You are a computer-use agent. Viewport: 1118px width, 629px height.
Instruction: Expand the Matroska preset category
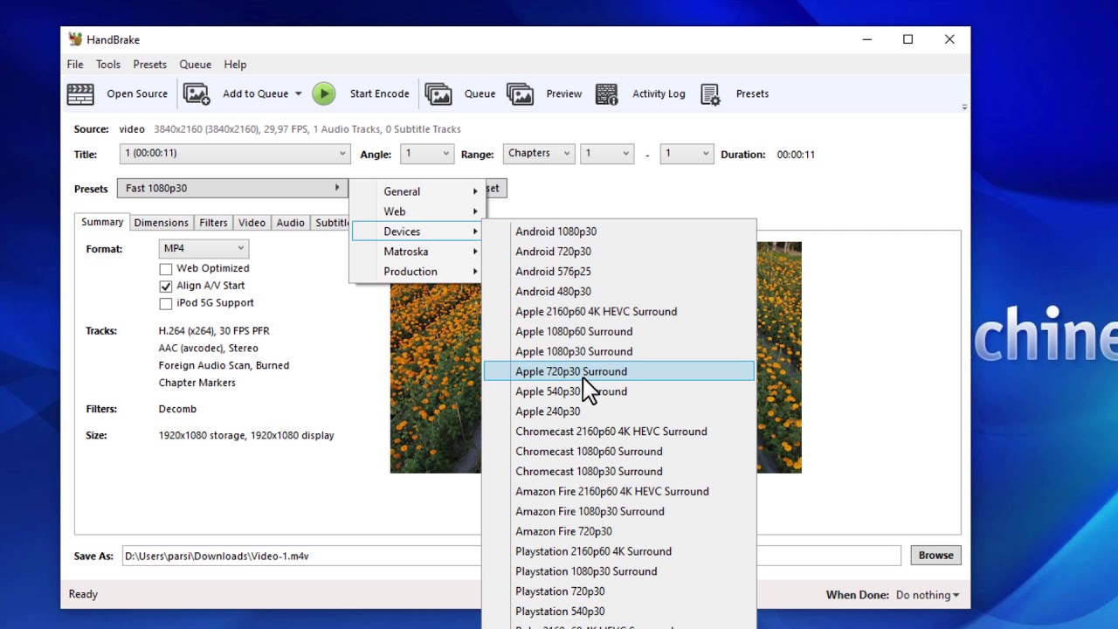417,252
